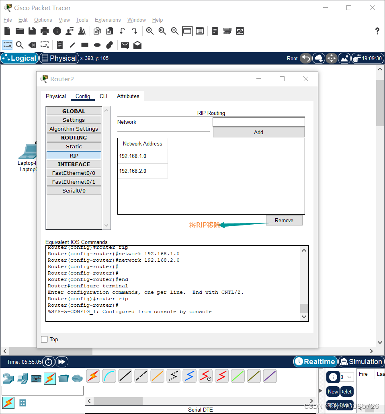Click IOS commands scroll down arrow
The image size is (385, 414).
click(304, 317)
